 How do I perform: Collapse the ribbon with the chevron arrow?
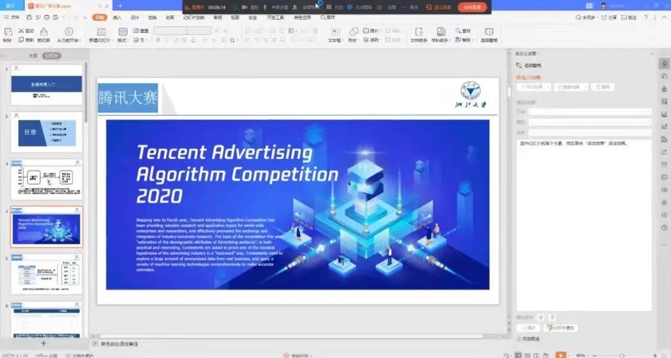(665, 17)
